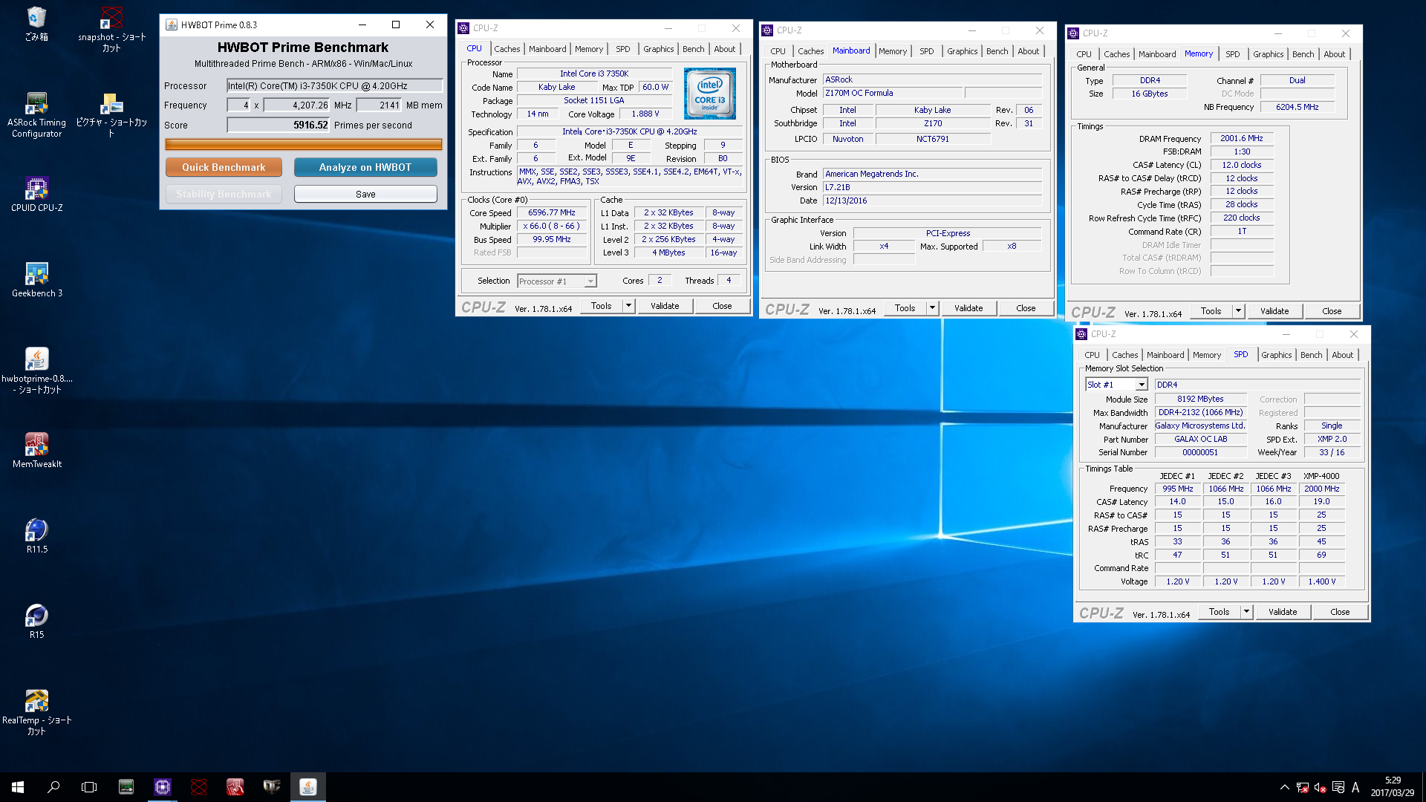
Task: Click Validate in CPU-Z SPD window
Action: (x=1283, y=612)
